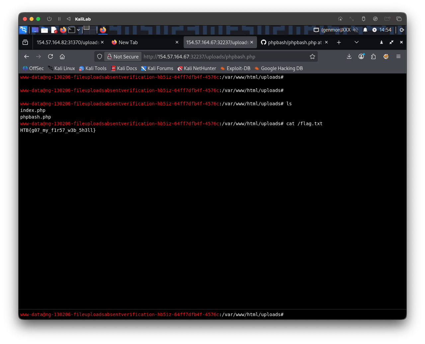The image size is (425, 344).
Task: Unmute the volume in the Kali panel
Action: tap(356, 30)
